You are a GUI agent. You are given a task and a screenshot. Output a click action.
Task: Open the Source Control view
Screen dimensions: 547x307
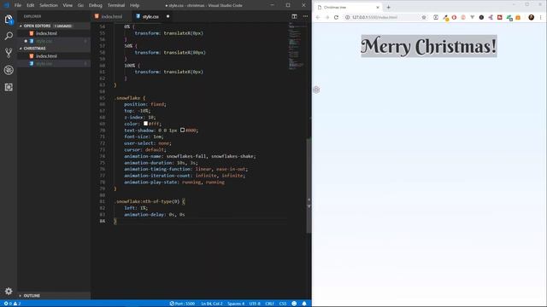[x=9, y=53]
